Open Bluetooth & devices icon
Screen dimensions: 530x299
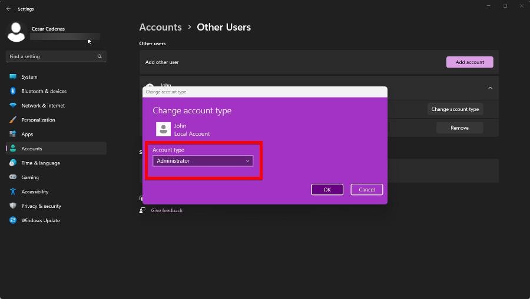13,91
